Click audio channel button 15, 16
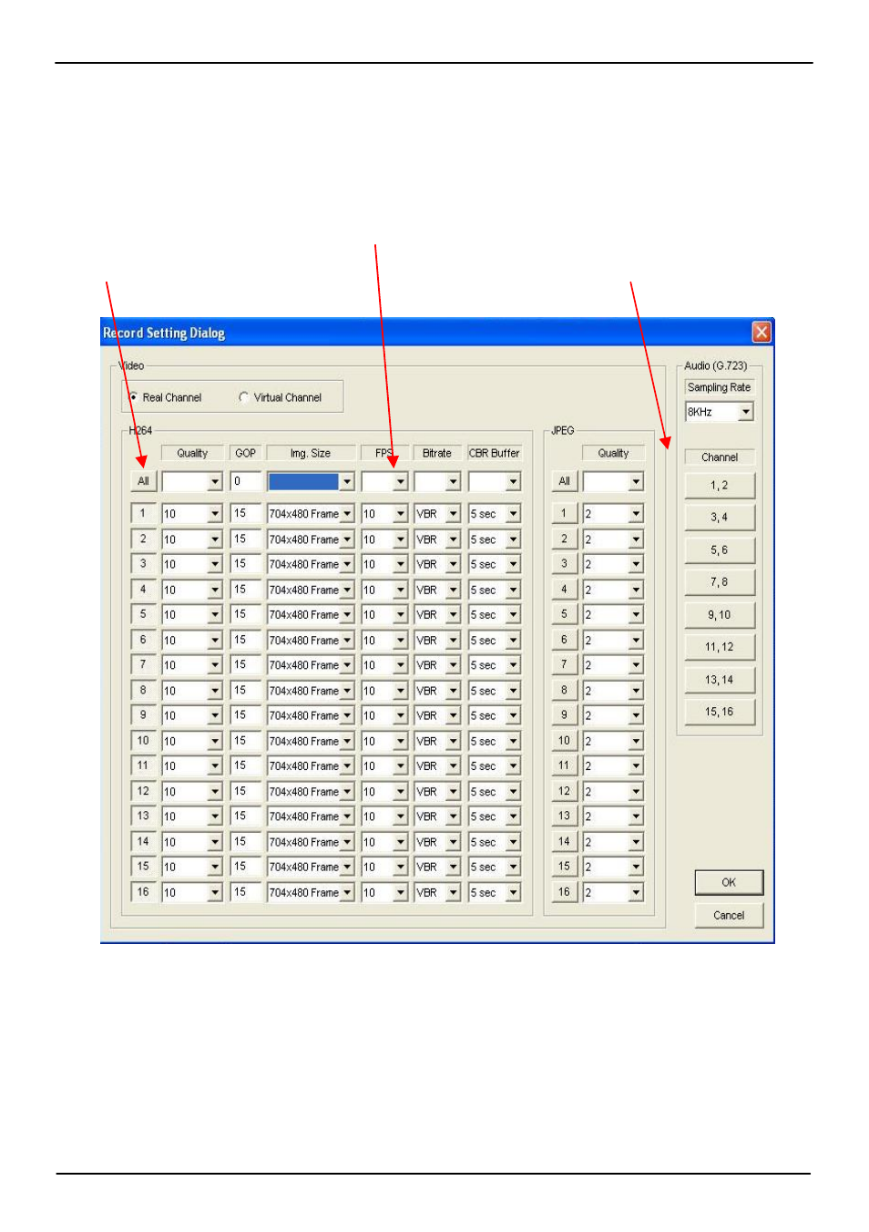Image resolution: width=869 pixels, height=1232 pixels. tap(719, 712)
